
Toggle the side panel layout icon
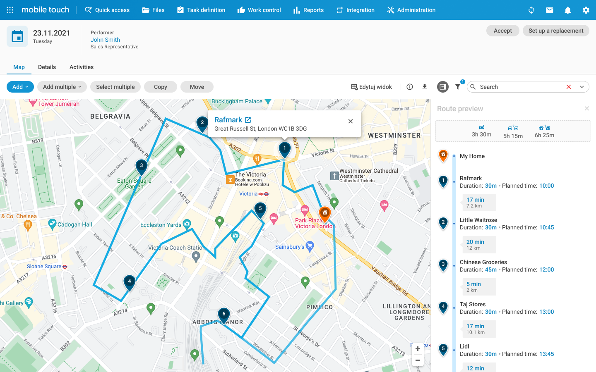point(442,87)
